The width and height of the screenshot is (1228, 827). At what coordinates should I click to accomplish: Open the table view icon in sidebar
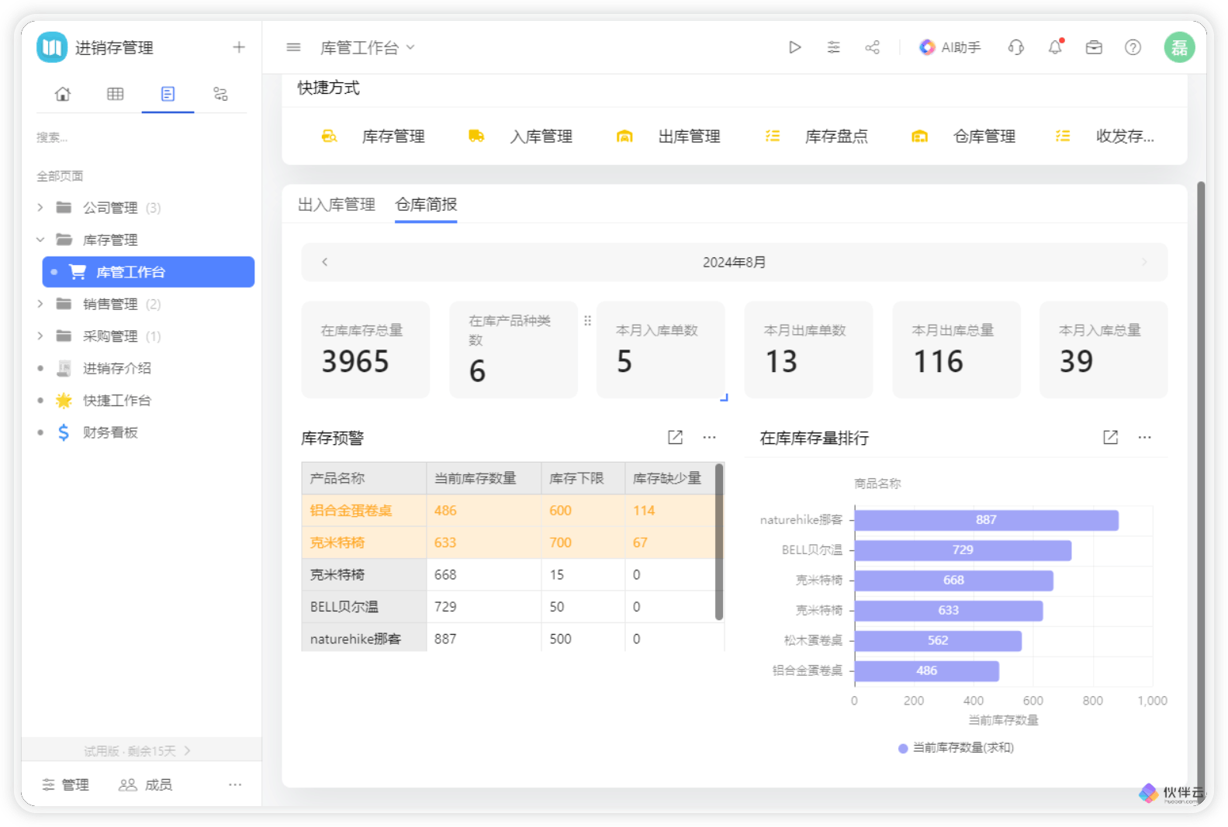click(116, 94)
